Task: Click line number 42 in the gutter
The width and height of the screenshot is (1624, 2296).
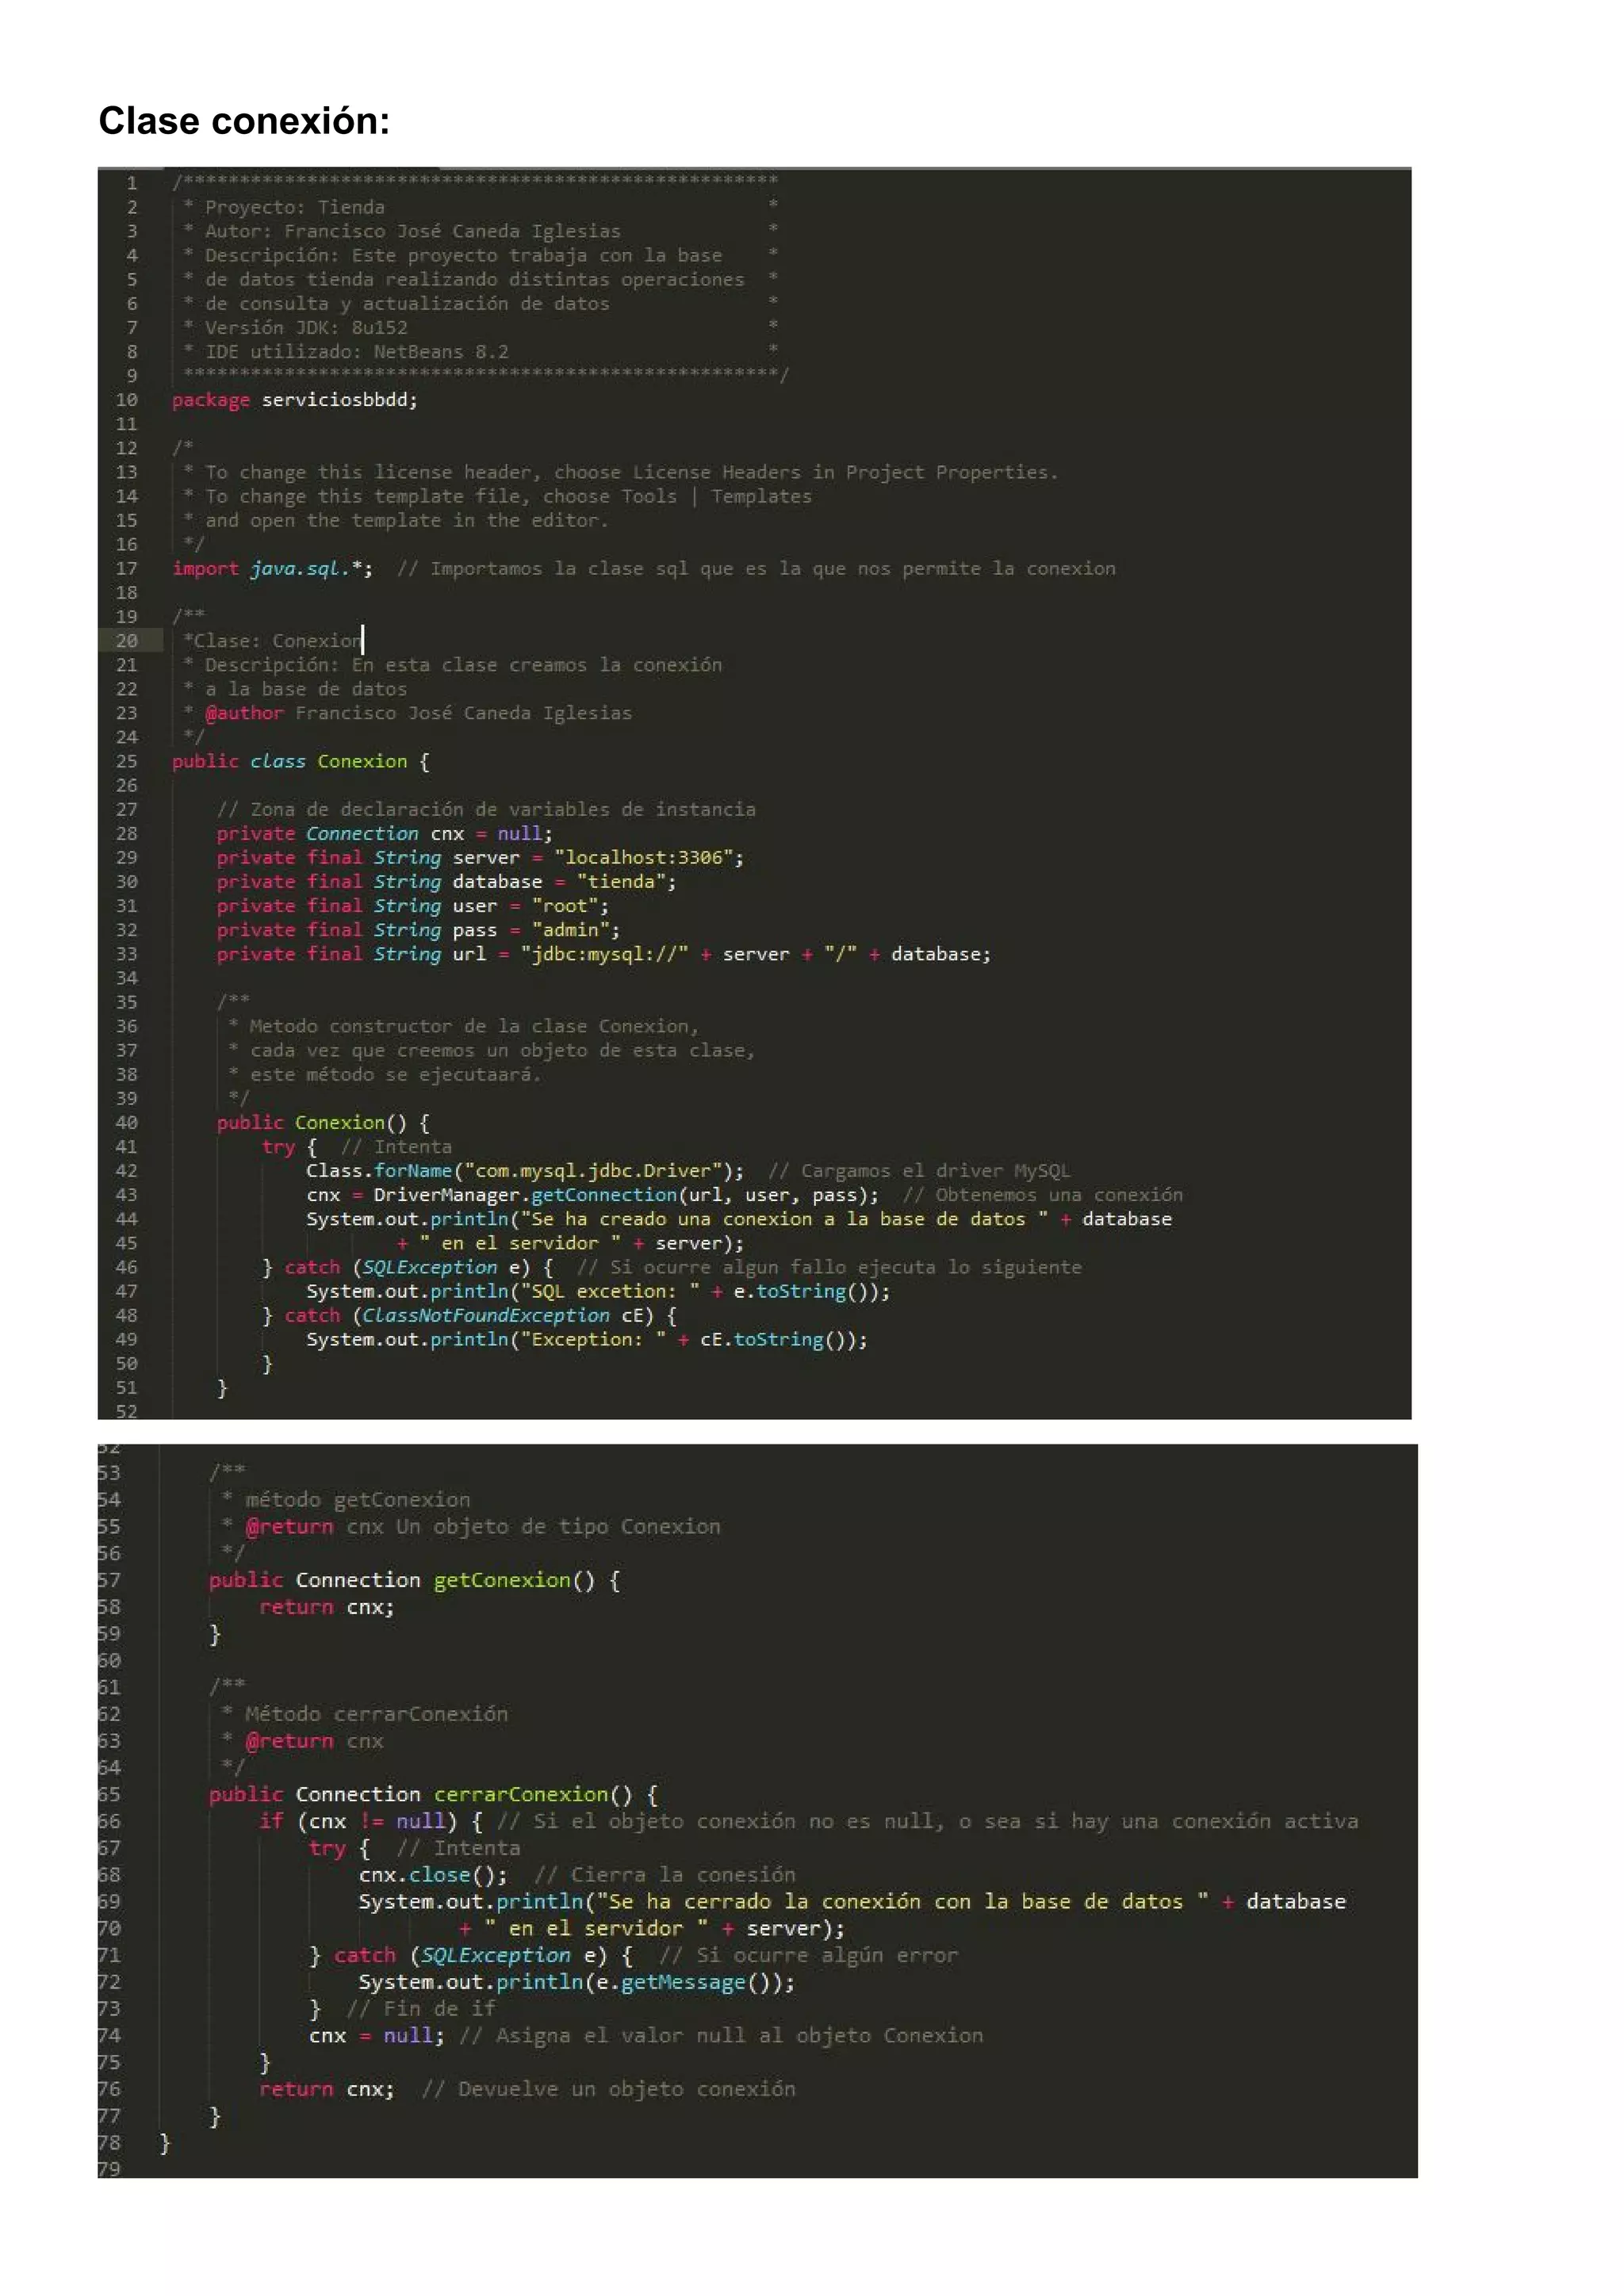Action: (127, 1171)
